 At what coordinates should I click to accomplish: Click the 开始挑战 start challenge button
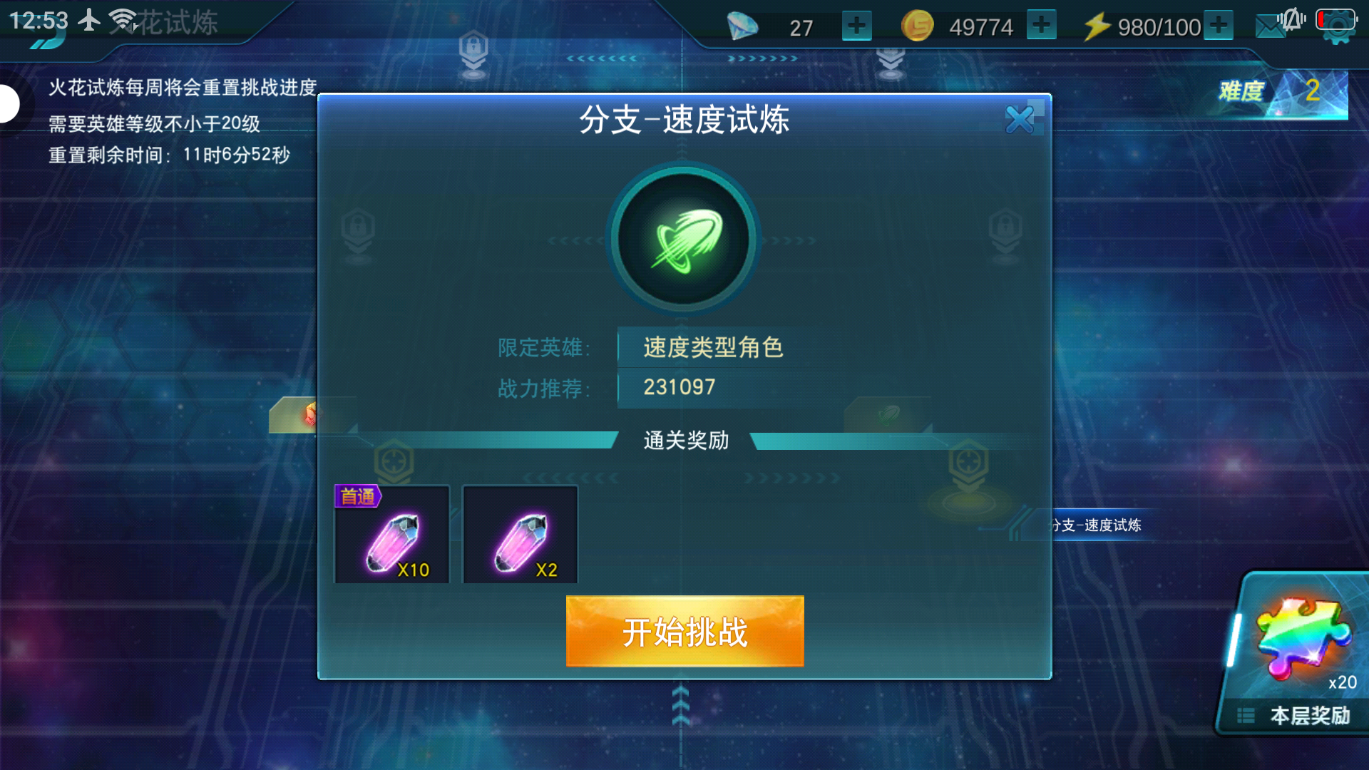pyautogui.click(x=684, y=631)
